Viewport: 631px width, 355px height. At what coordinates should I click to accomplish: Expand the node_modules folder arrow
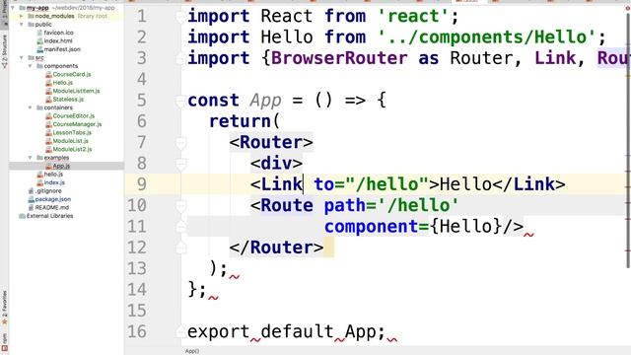pos(22,16)
